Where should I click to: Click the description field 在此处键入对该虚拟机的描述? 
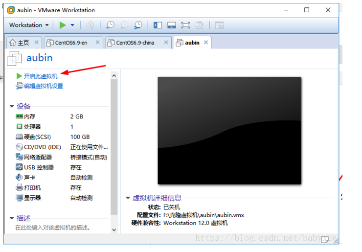pos(53,228)
